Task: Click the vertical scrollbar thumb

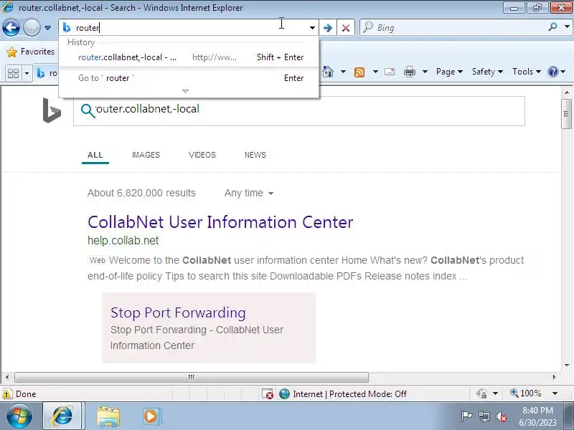Action: click(x=566, y=114)
